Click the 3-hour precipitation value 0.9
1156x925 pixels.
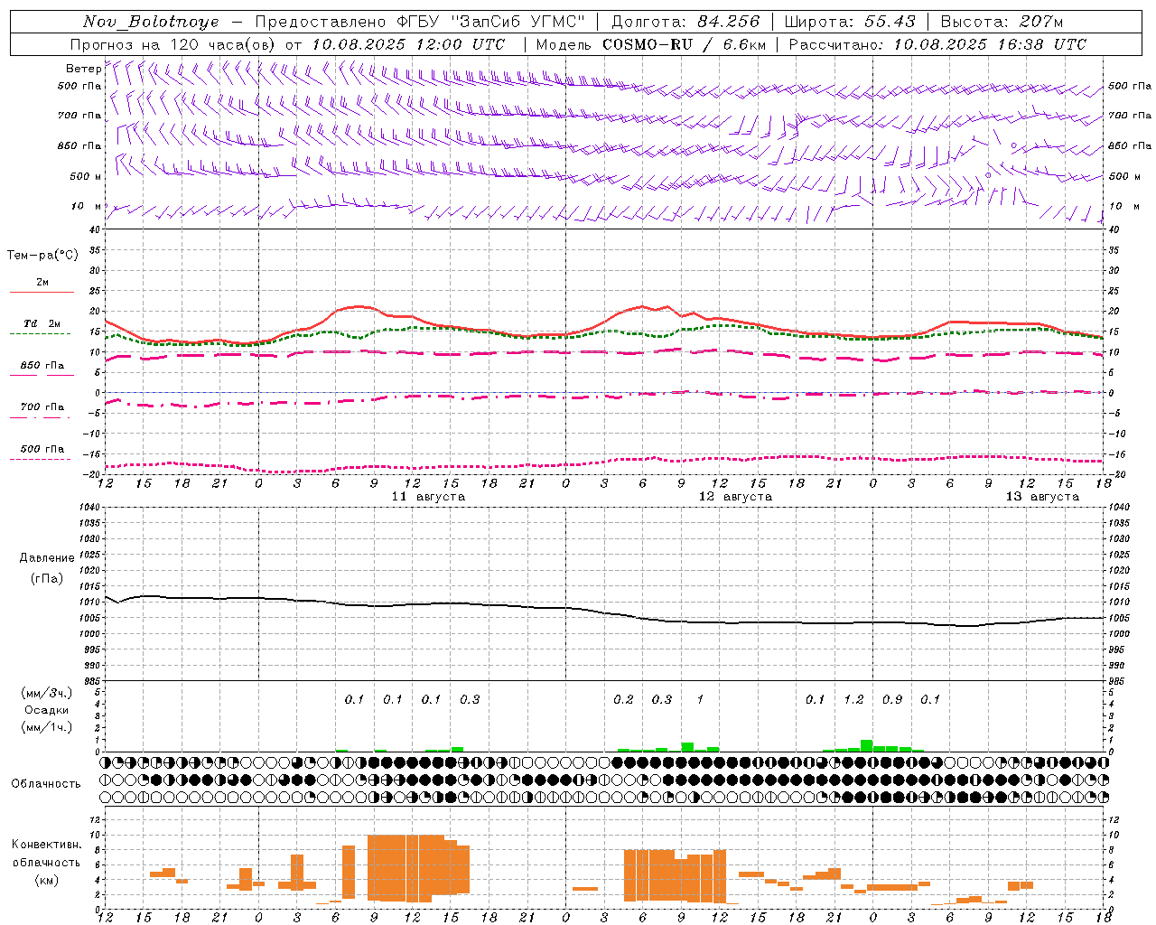[x=892, y=700]
